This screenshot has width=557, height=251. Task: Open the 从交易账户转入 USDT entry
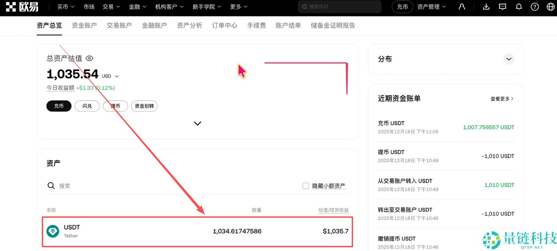click(x=446, y=185)
